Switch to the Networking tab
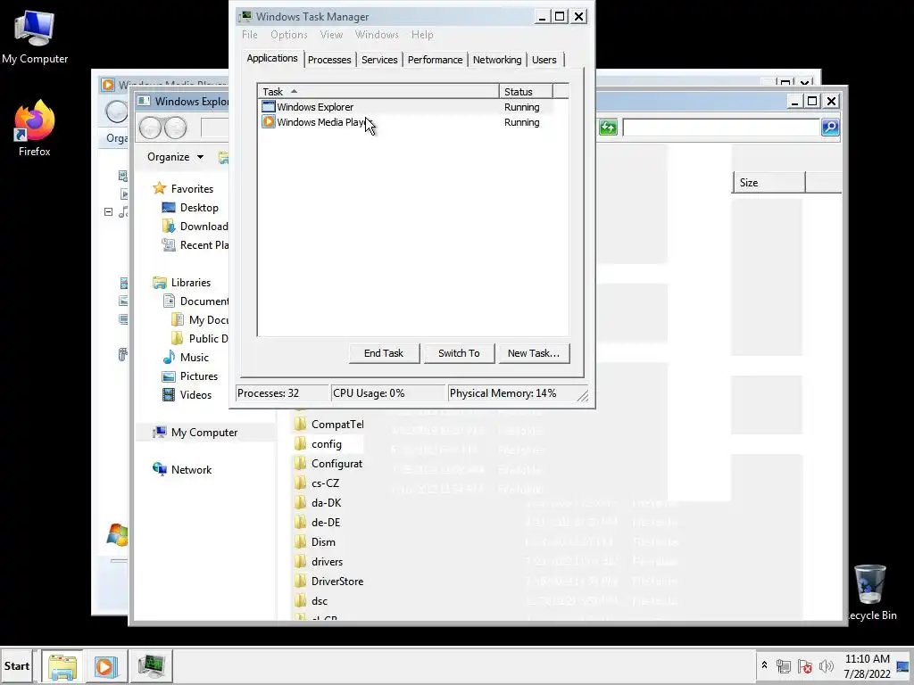 tap(497, 60)
